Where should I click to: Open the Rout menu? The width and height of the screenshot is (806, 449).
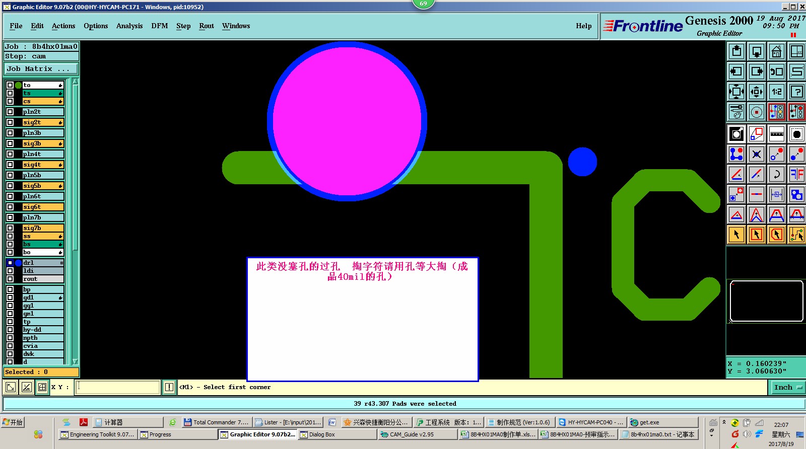tap(207, 26)
